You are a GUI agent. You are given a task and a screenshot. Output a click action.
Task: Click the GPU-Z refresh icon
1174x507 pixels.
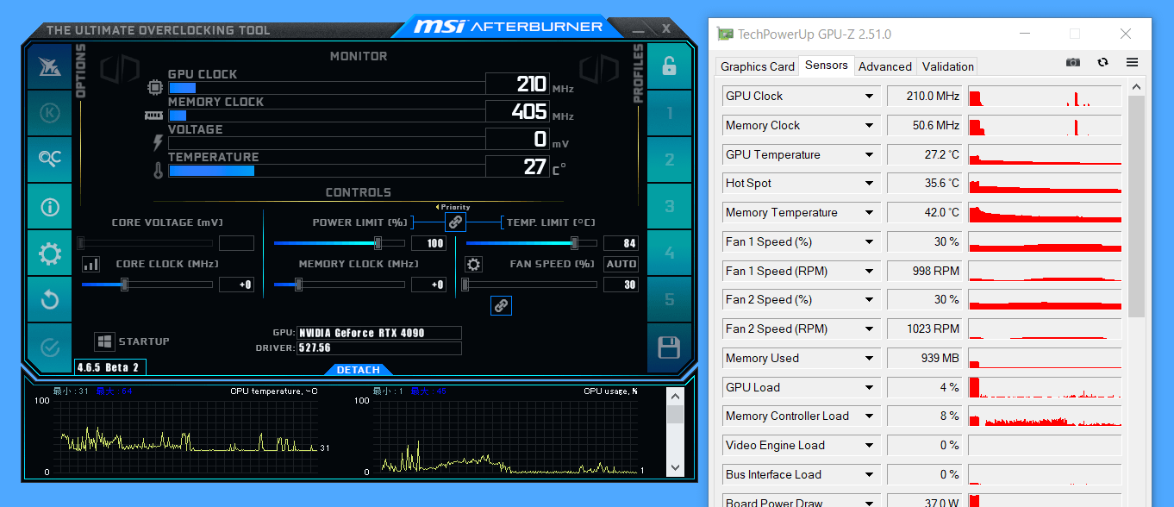coord(1102,62)
